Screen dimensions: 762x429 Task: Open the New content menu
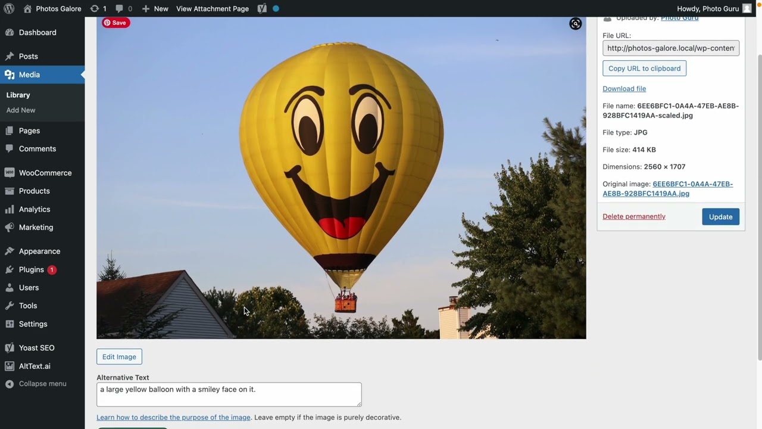click(161, 8)
